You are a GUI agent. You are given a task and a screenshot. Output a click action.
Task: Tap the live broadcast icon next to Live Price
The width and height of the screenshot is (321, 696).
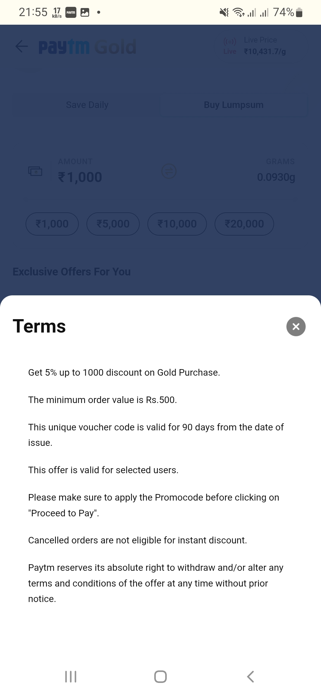coord(230,42)
